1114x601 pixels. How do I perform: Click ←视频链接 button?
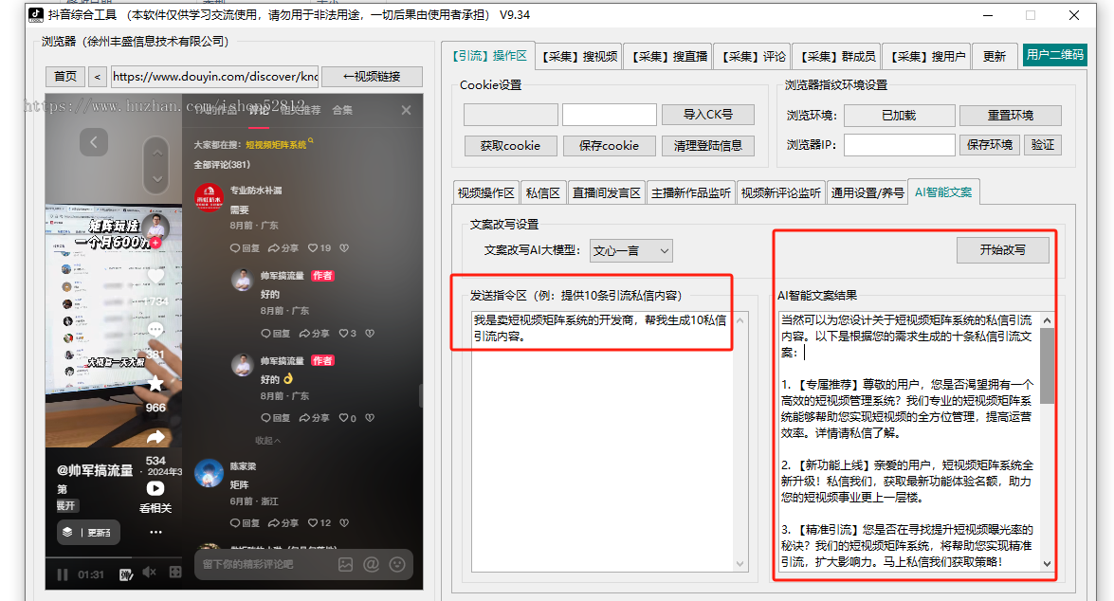(x=372, y=76)
